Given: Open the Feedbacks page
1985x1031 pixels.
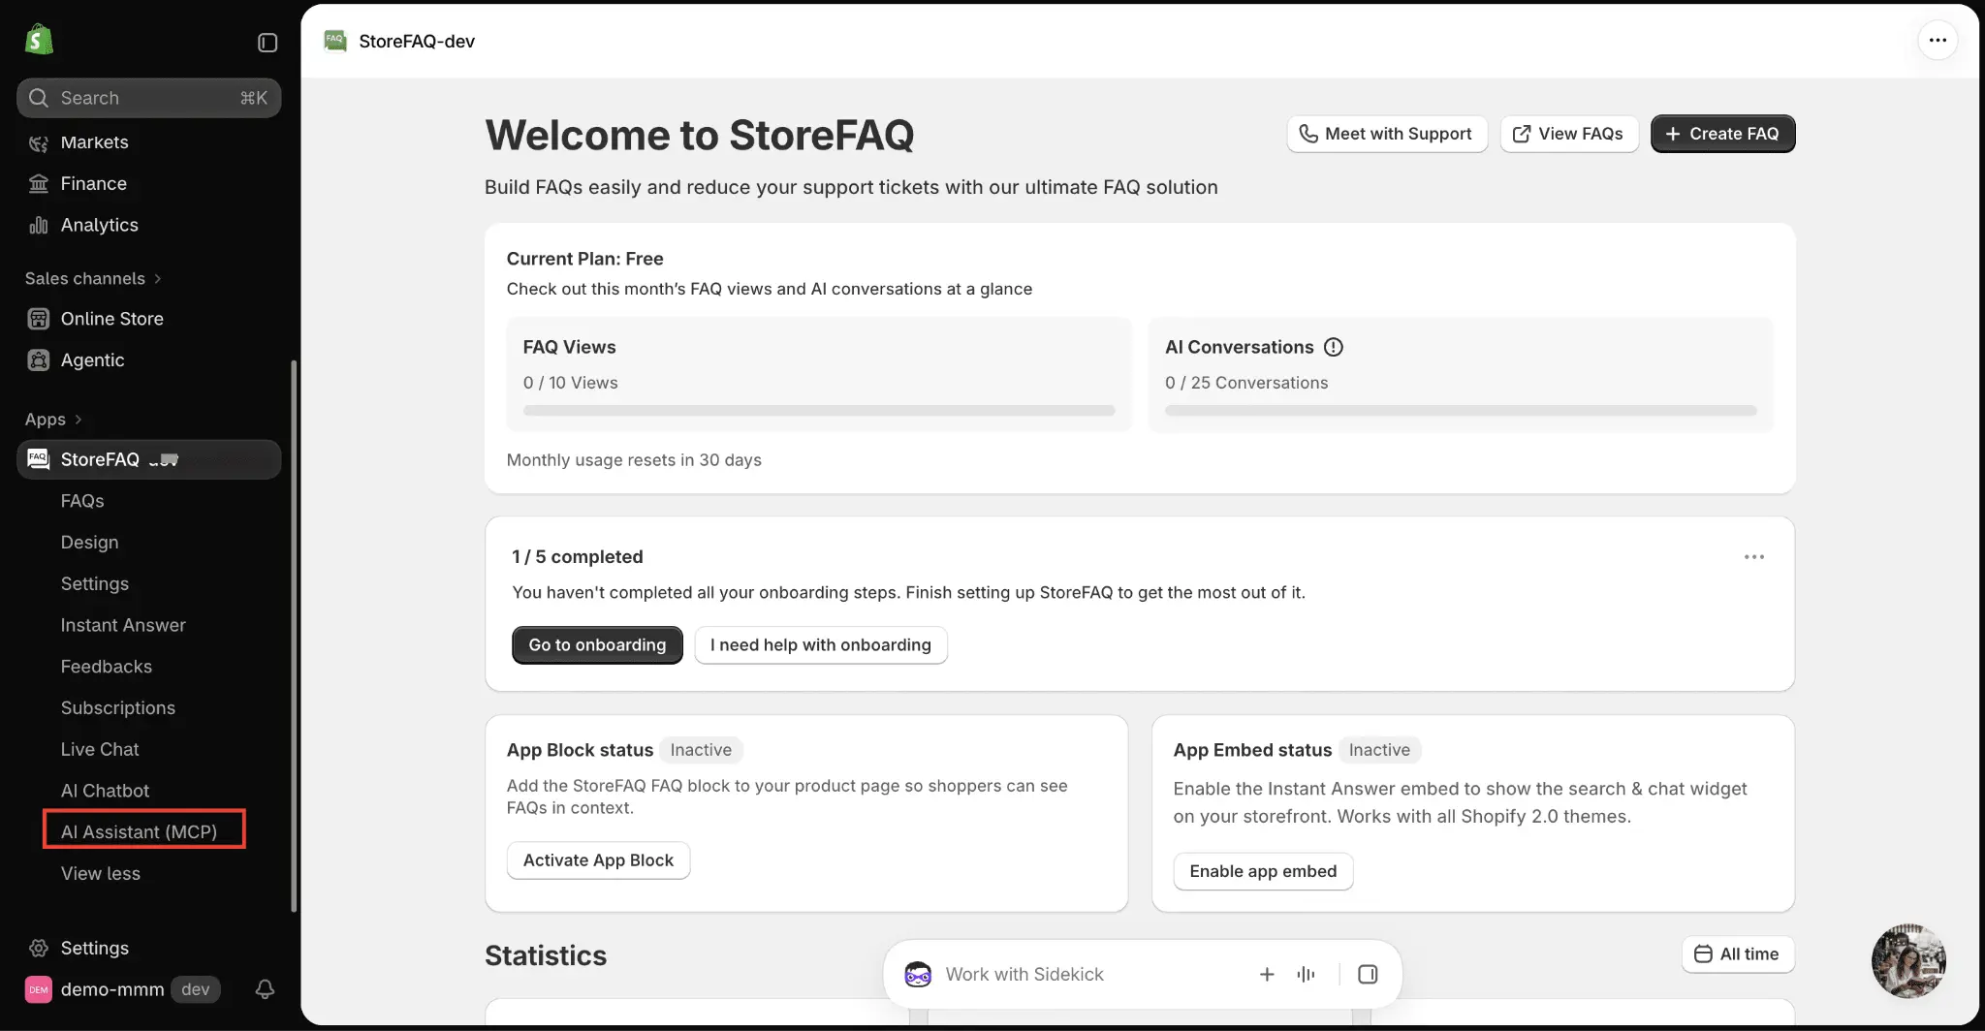Looking at the screenshot, I should pos(107,667).
